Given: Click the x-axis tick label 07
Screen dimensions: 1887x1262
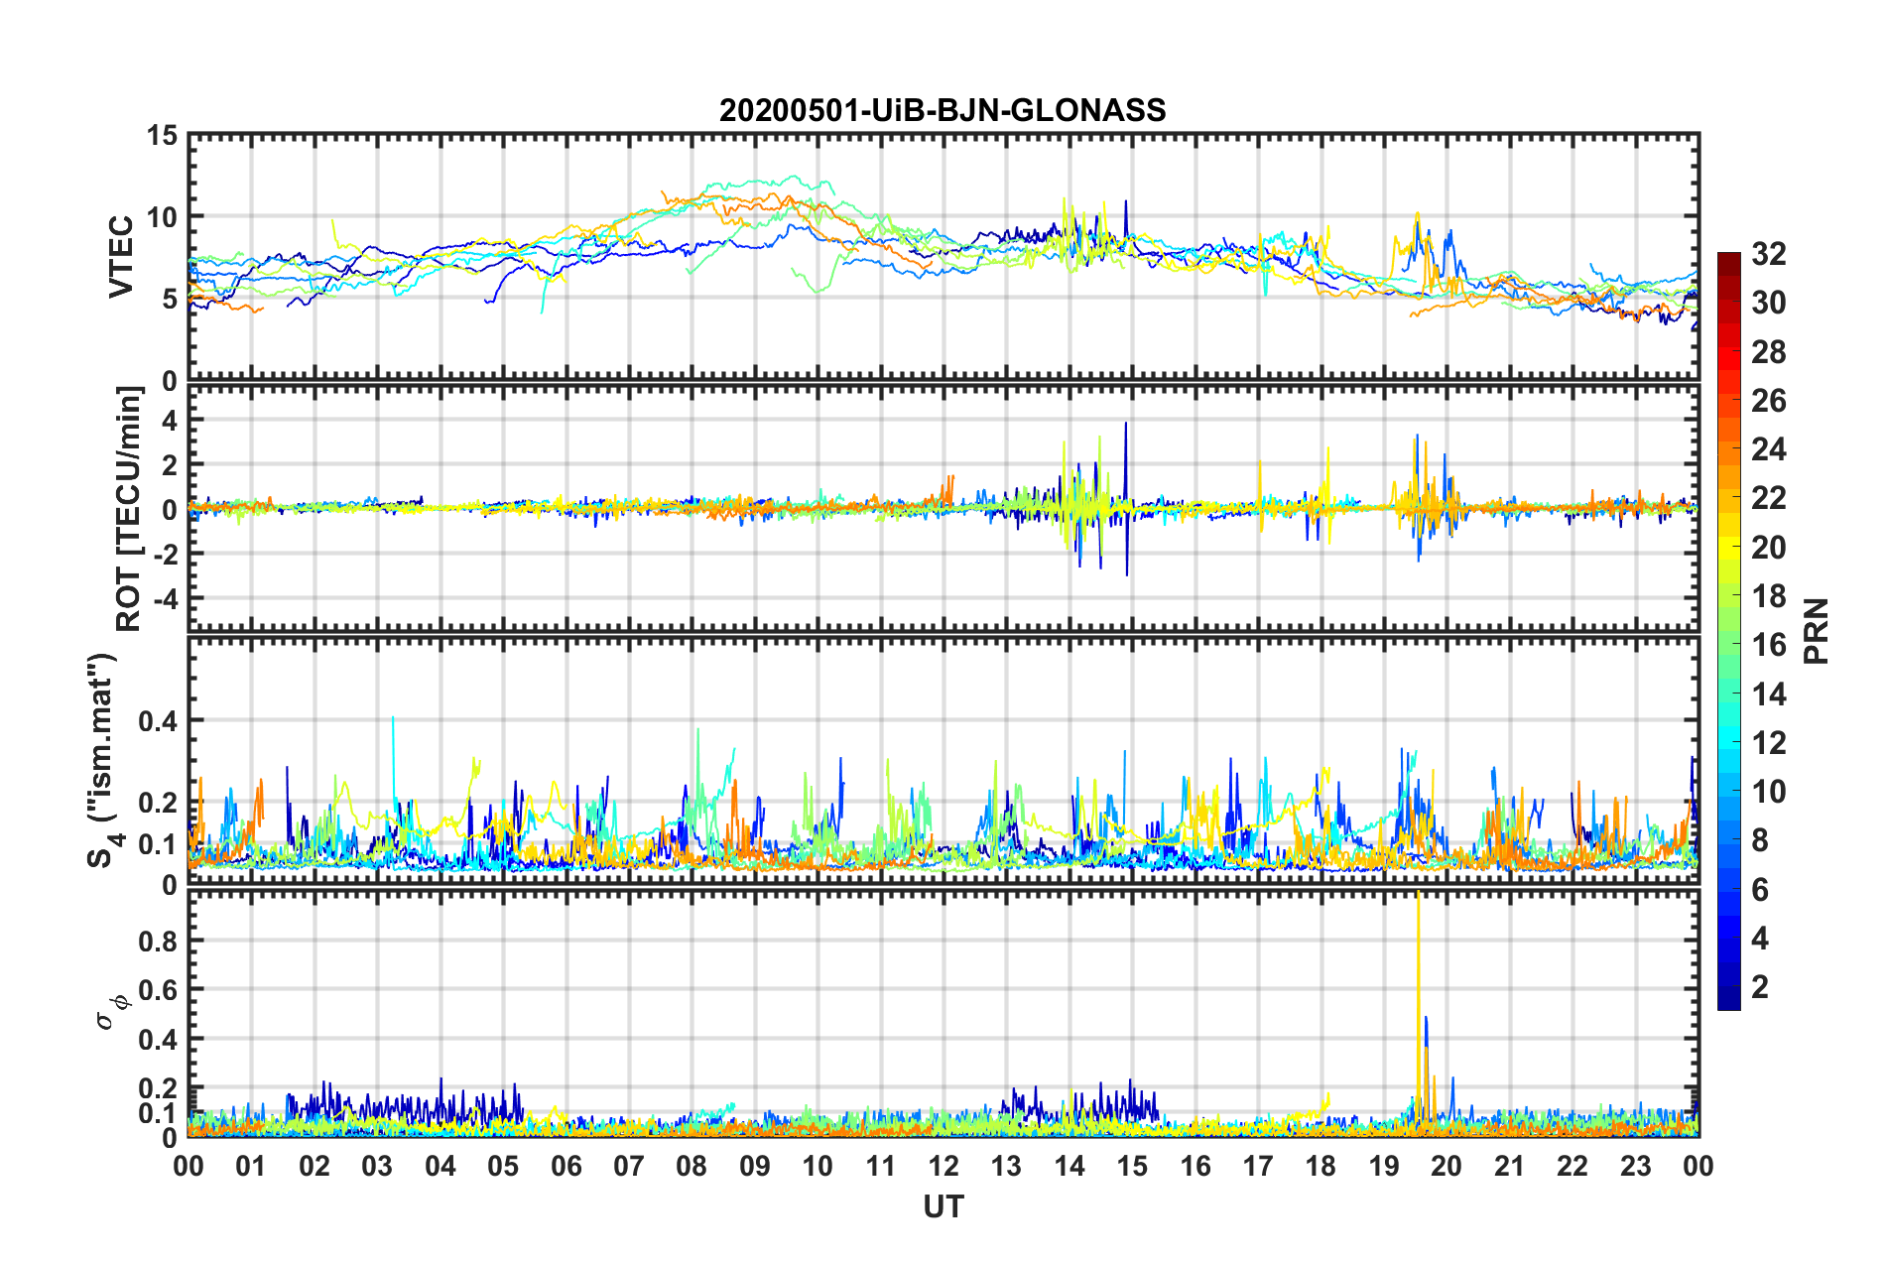Looking at the screenshot, I should [629, 1166].
